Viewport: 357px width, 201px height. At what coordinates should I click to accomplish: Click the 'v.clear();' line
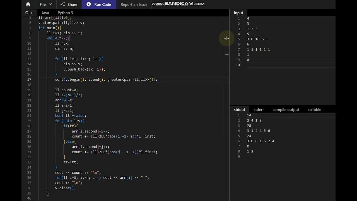point(65,188)
